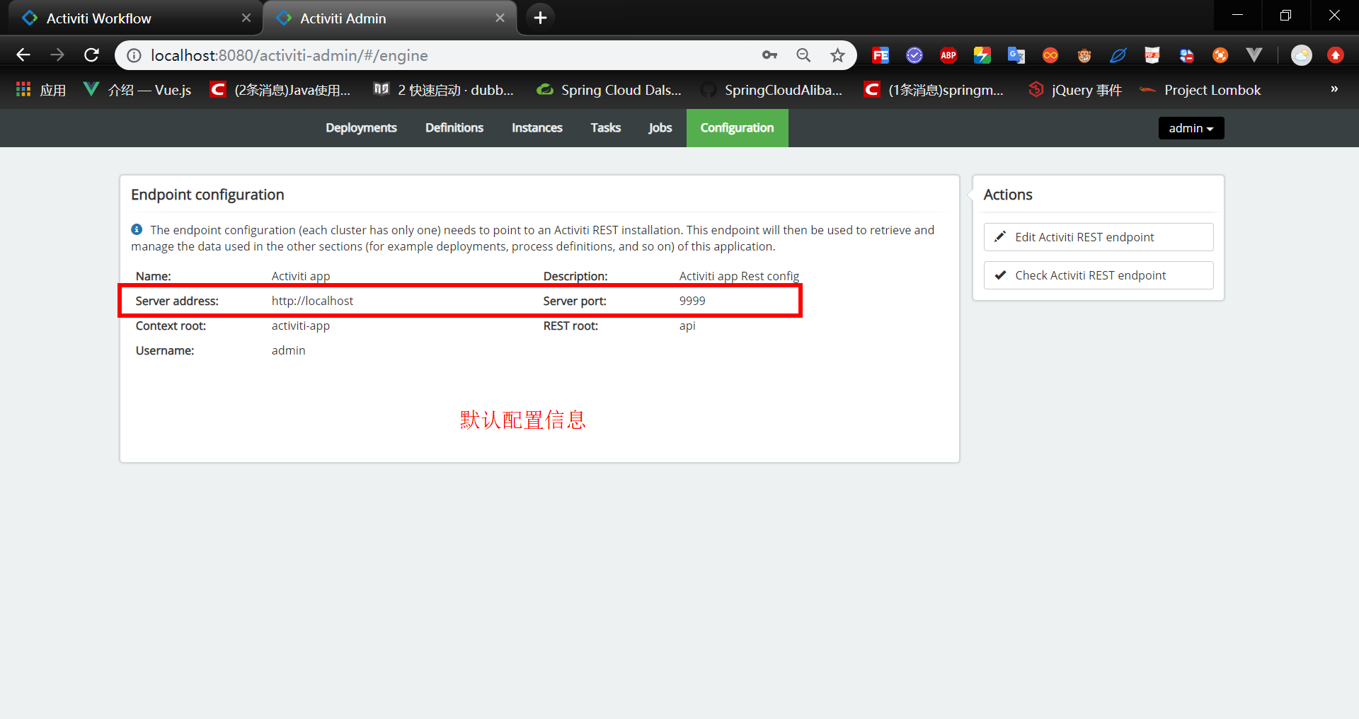Show more bookmarks with double chevron

[1334, 89]
